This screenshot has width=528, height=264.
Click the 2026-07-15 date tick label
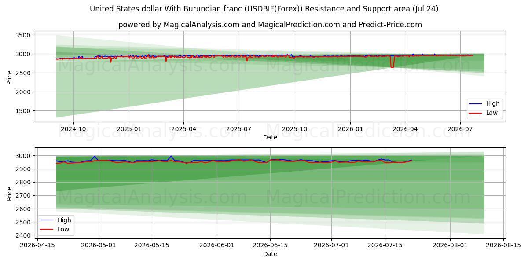coord(385,246)
